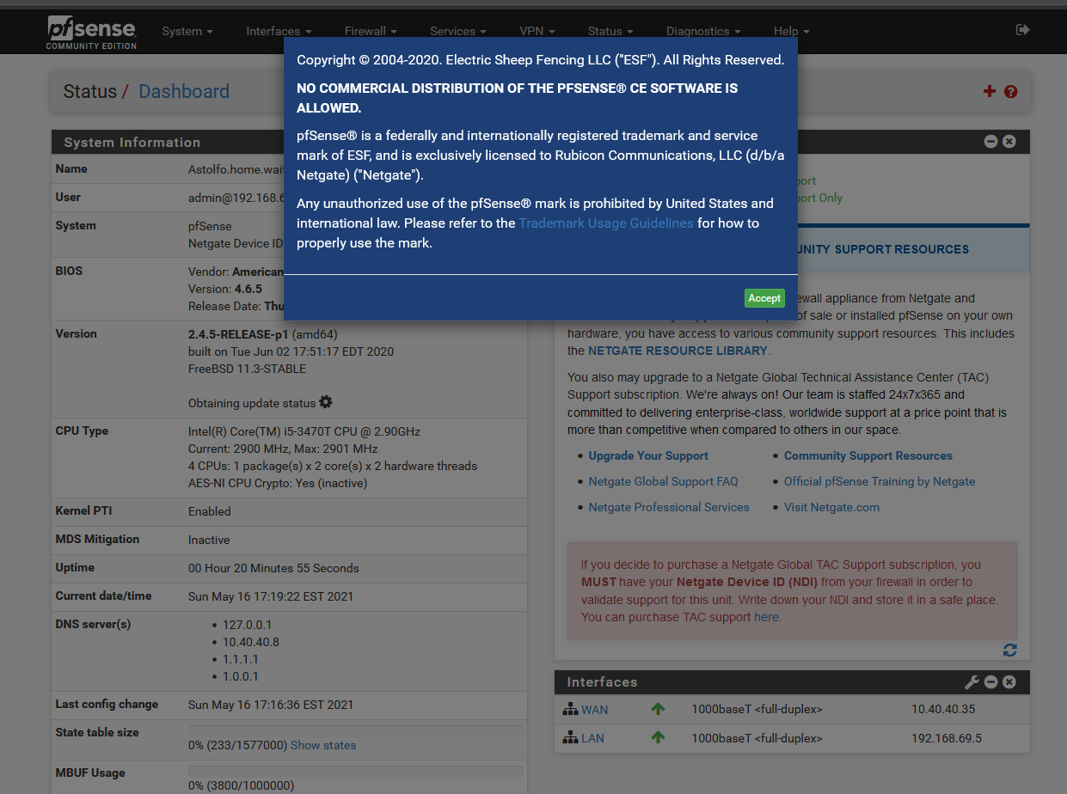The height and width of the screenshot is (794, 1067).
Task: Click the LAN interface network icon
Action: click(x=571, y=738)
